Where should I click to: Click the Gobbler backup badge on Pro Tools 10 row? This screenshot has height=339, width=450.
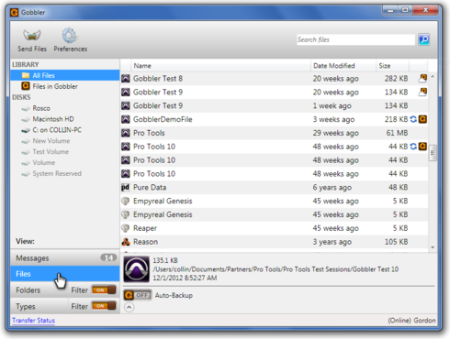[x=422, y=147]
